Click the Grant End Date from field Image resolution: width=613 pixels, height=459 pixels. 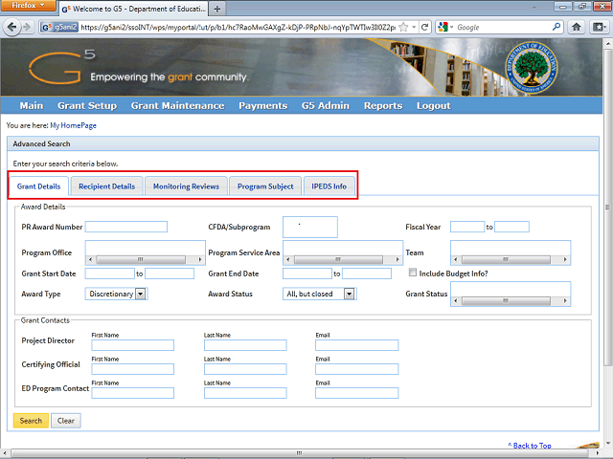tap(307, 273)
